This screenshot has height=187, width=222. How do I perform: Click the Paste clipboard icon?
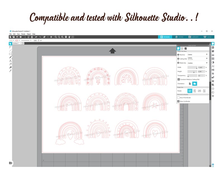(32, 37)
